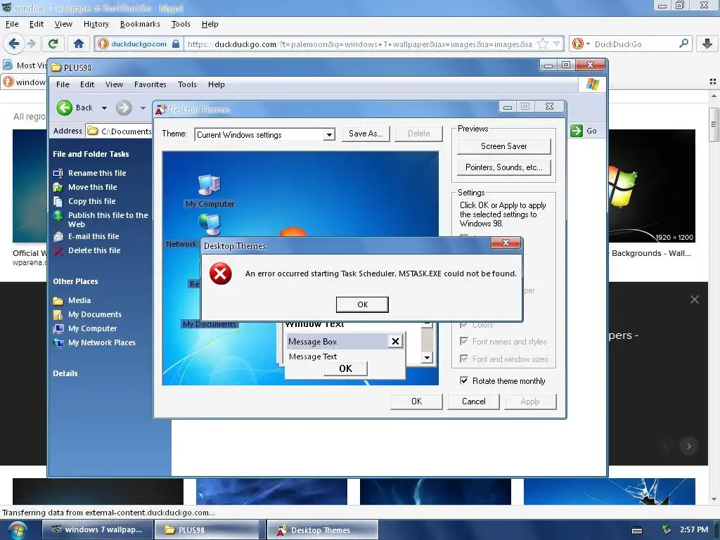The image size is (720, 540).
Task: Toggle the Colors checkbox
Action: coord(464,325)
